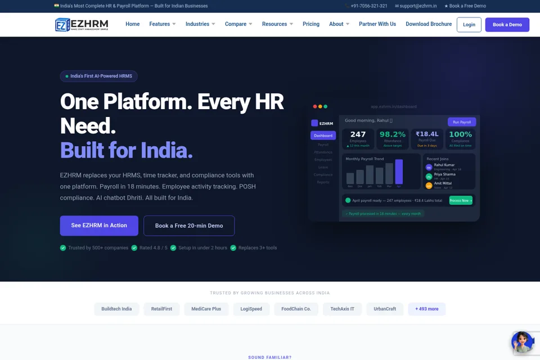540x360 pixels.
Task: Click the Run Payroll button
Action: tap(462, 122)
